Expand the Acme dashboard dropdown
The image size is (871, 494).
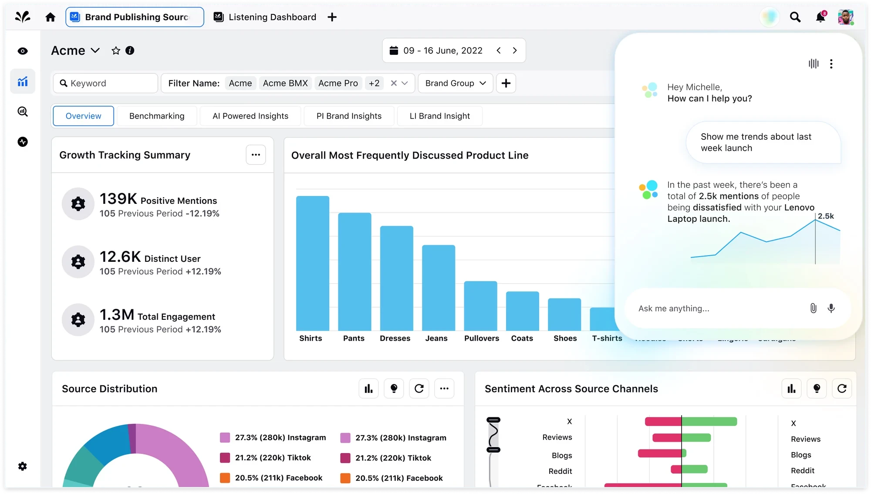[95, 51]
